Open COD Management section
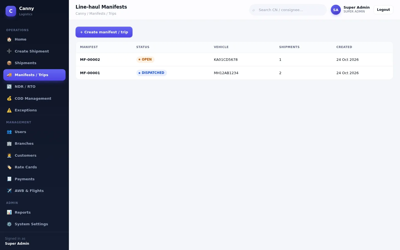This screenshot has width=400, height=250. pos(34,98)
